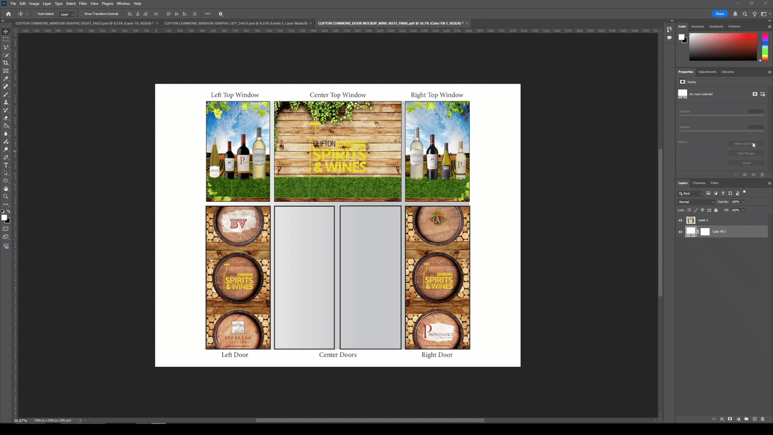The width and height of the screenshot is (773, 435).
Task: Click the foreground color swatch in Color panel
Action: [x=681, y=37]
